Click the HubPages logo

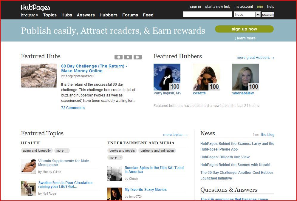(x=35, y=7)
